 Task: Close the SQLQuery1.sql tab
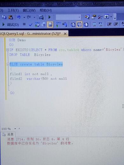point(65,34)
